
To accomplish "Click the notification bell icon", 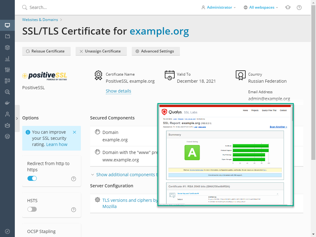I will (288, 7).
